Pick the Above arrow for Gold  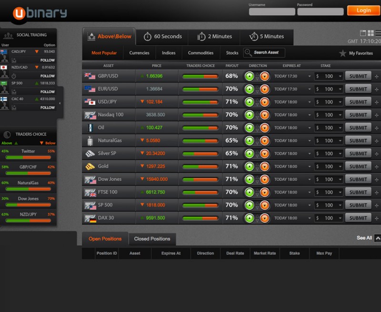[249, 166]
